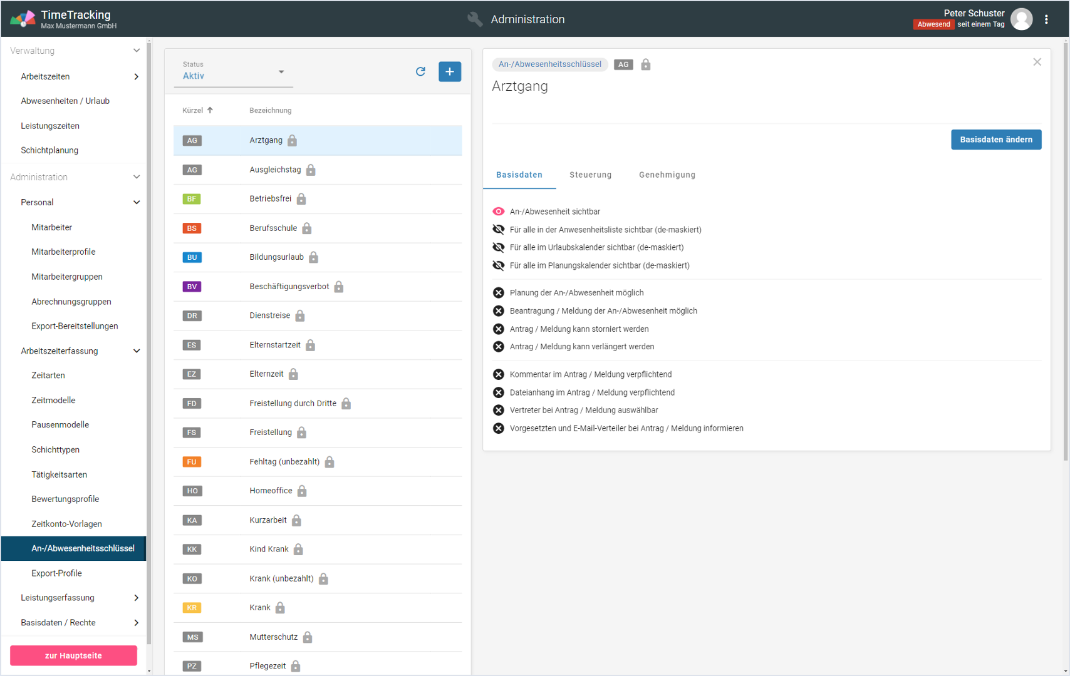Expand Arbeitszeiten in the sidebar

(136, 76)
